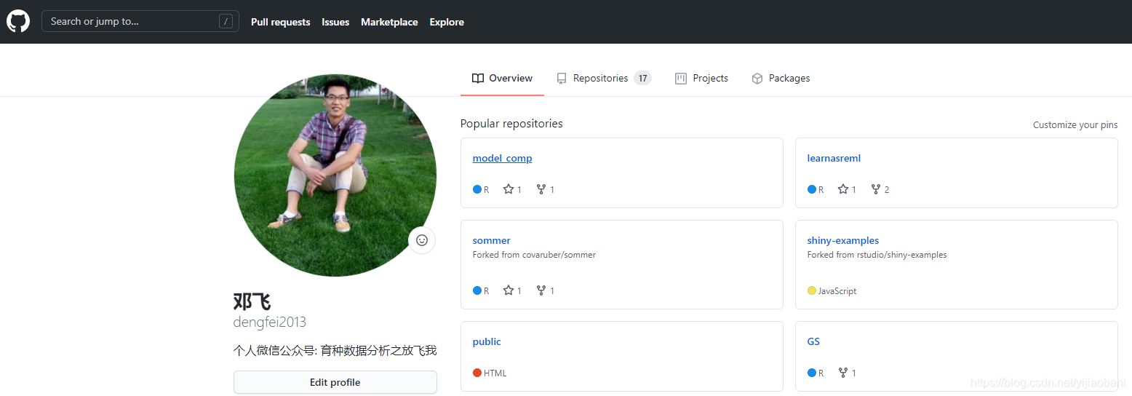Go to Marketplace in the header
This screenshot has width=1132, height=396.
pyautogui.click(x=389, y=22)
